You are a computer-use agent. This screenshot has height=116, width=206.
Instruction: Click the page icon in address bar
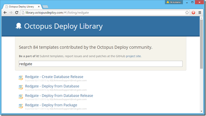pos(23,12)
